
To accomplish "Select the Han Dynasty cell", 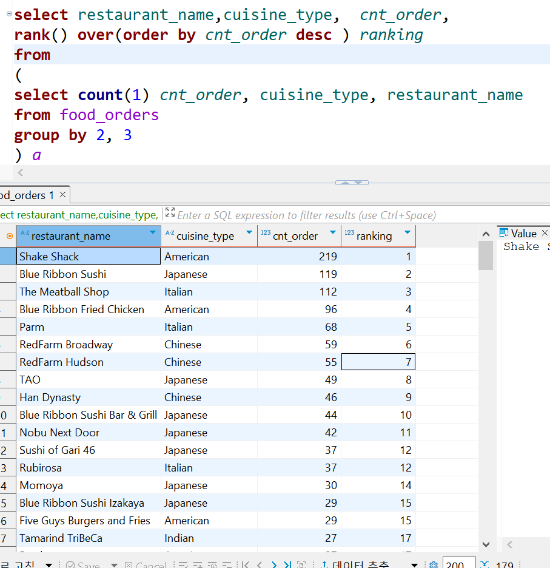I will tap(89, 397).
